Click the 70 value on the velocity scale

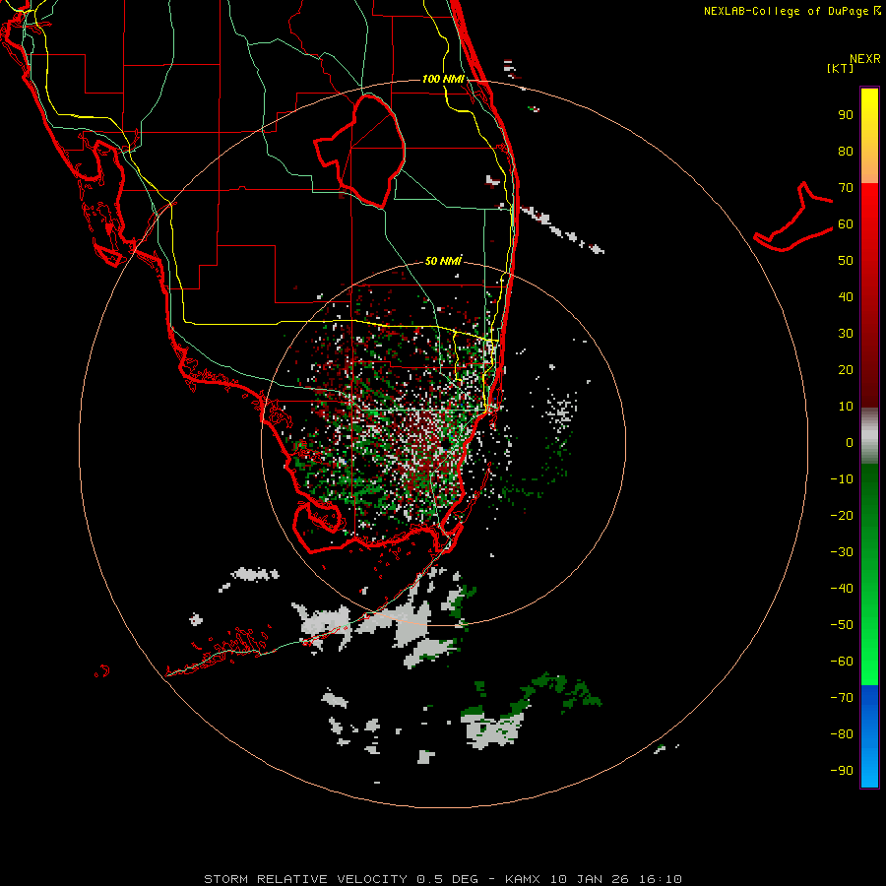(846, 188)
